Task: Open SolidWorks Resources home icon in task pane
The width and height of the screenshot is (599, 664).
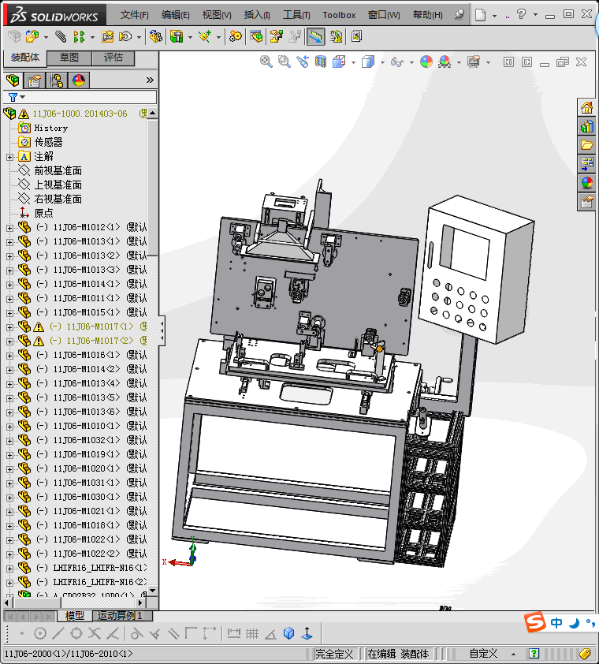Action: [586, 108]
